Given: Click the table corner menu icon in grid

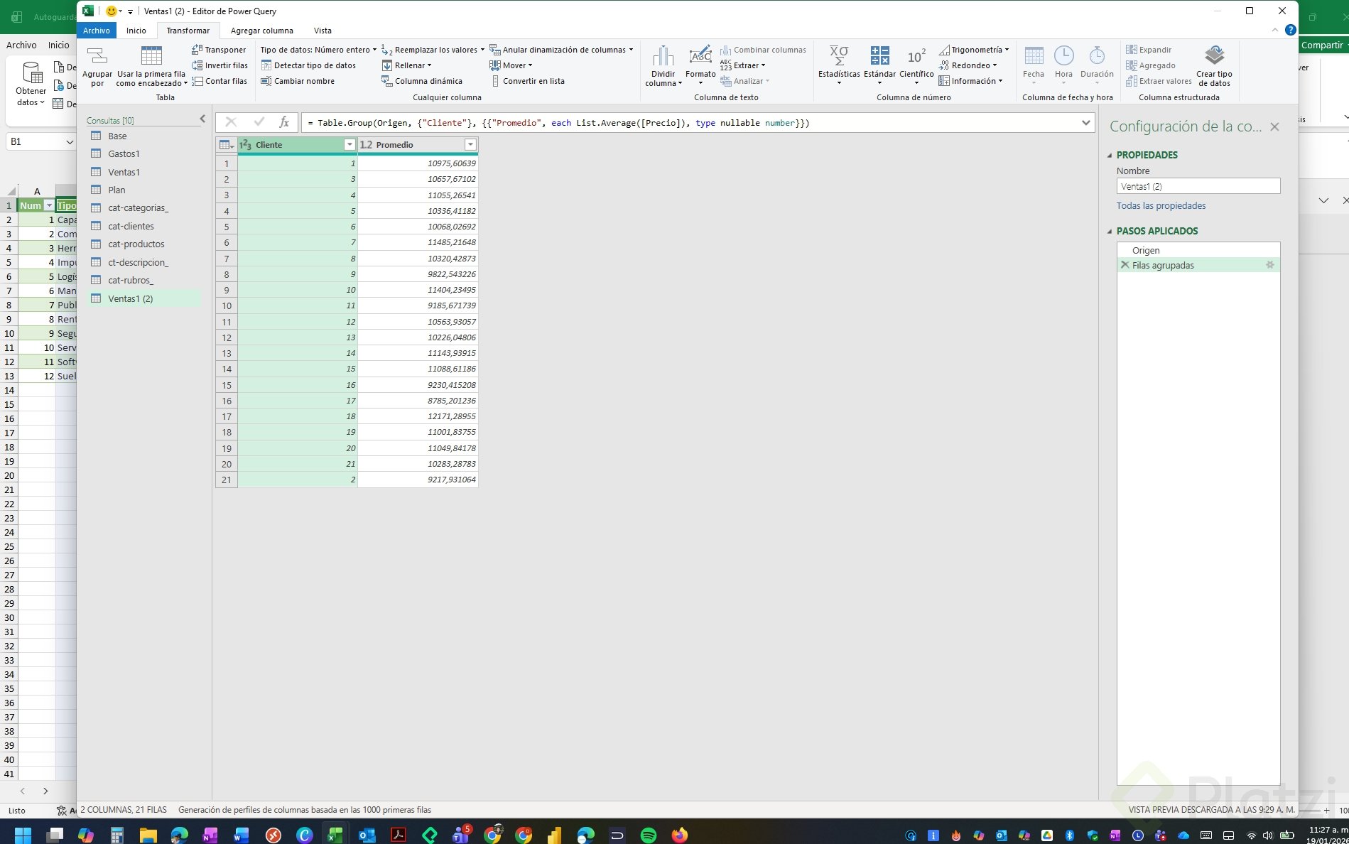Looking at the screenshot, I should click(x=227, y=145).
